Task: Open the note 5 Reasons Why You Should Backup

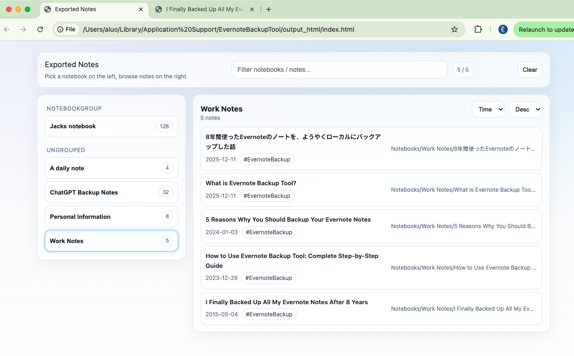Action: [288, 219]
